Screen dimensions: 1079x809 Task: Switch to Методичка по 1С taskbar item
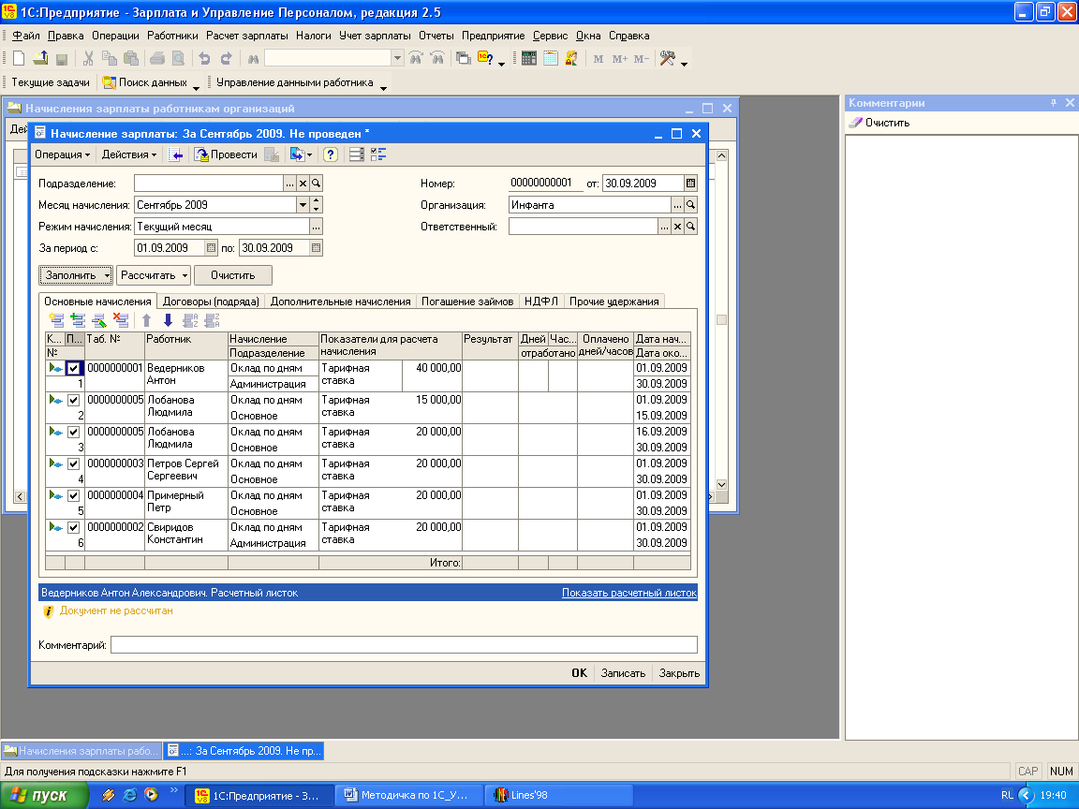[408, 795]
